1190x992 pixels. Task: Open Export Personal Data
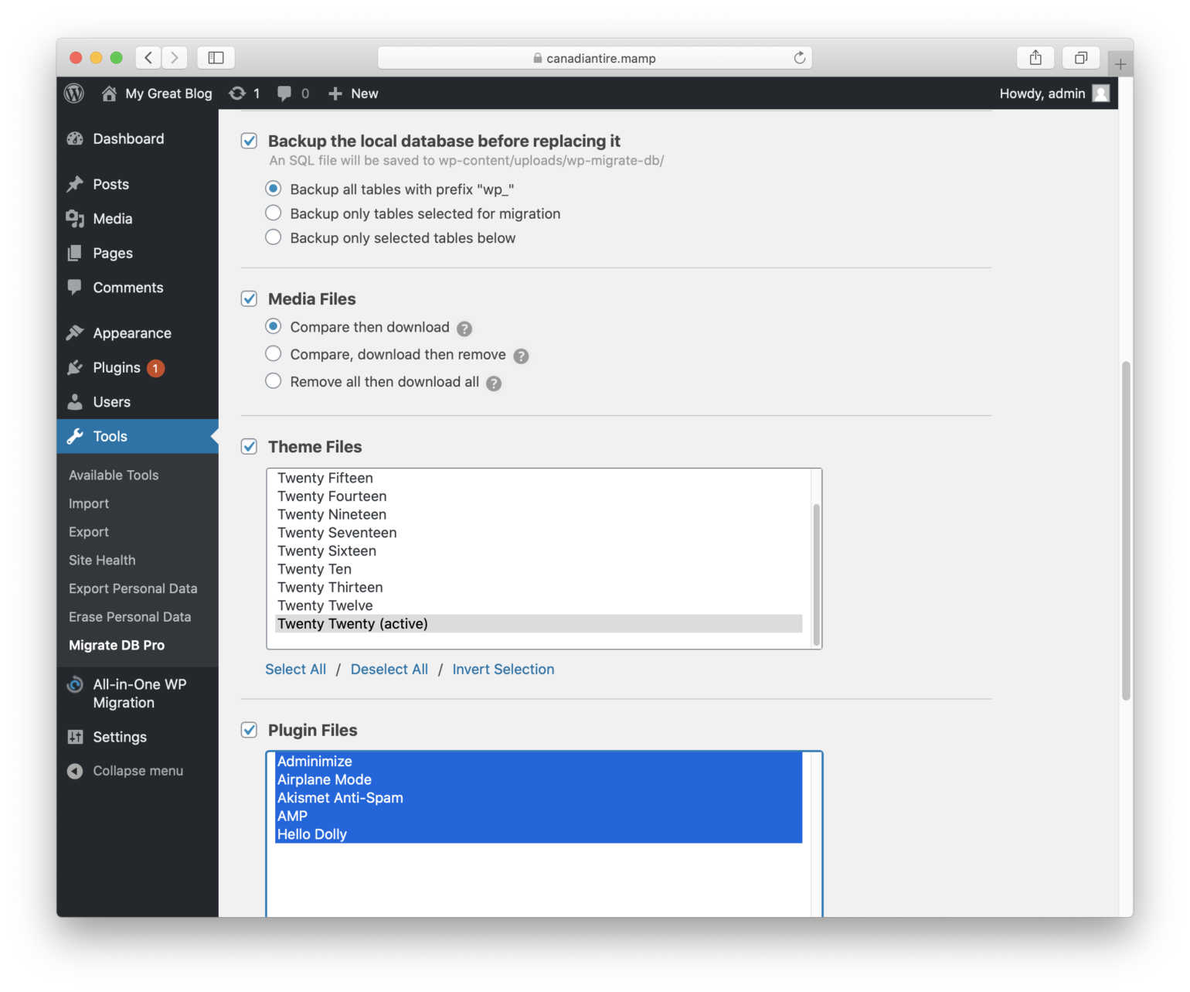pyautogui.click(x=133, y=589)
